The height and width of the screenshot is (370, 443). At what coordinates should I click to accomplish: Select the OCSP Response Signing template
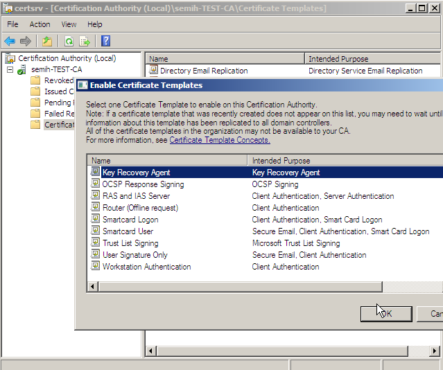143,184
